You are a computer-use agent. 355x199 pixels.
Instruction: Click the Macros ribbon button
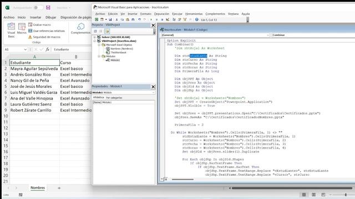pos(22,28)
